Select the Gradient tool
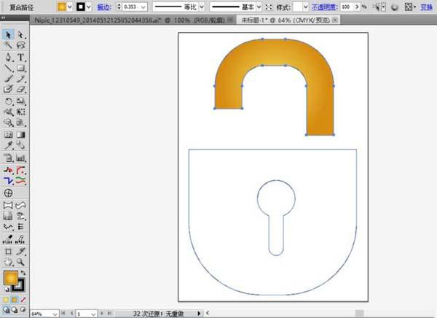Viewport: 437px width, 318px height. click(x=20, y=135)
